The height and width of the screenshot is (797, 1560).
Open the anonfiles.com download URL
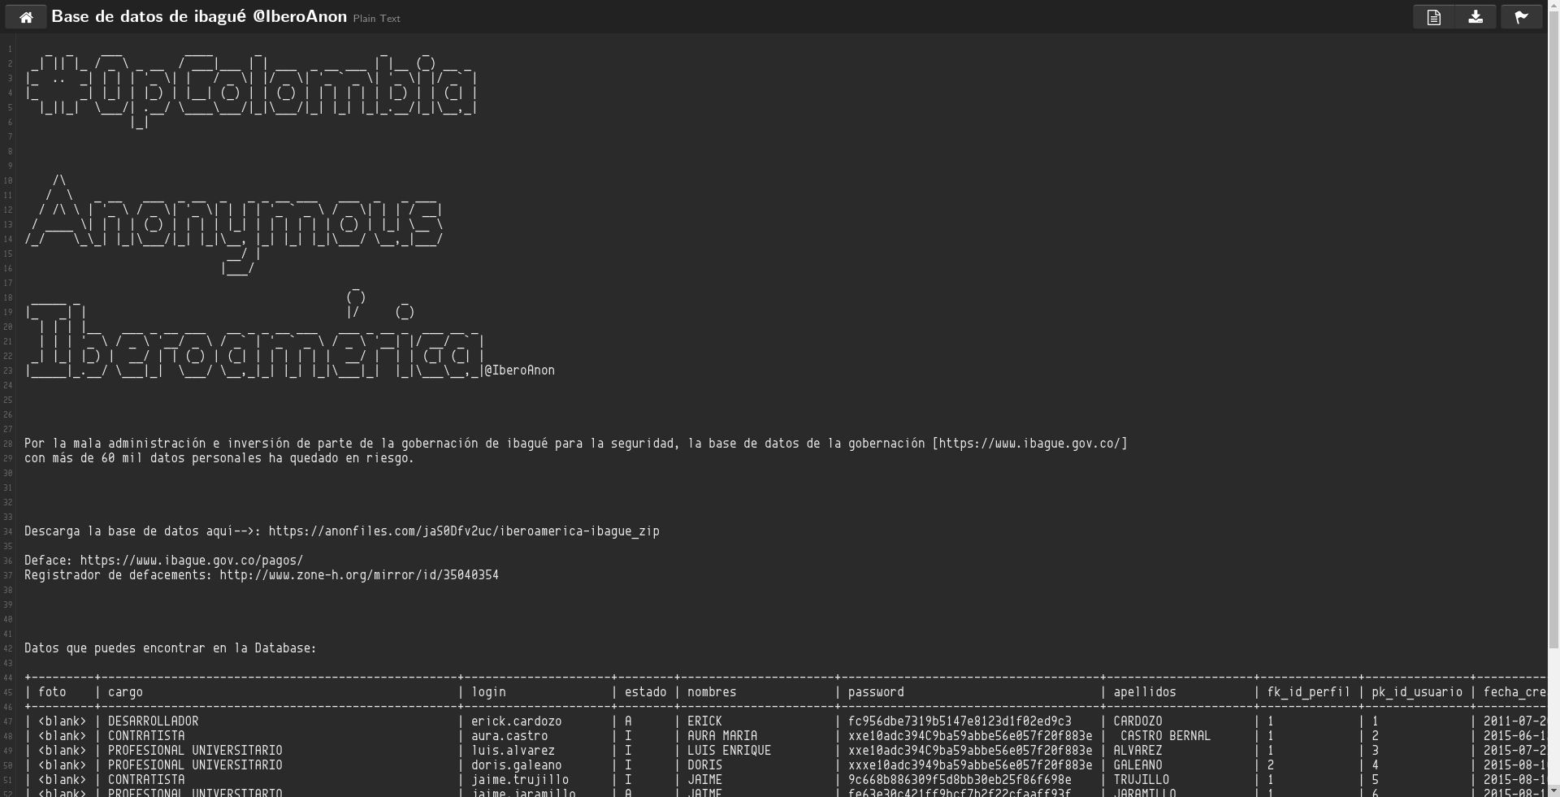(464, 531)
